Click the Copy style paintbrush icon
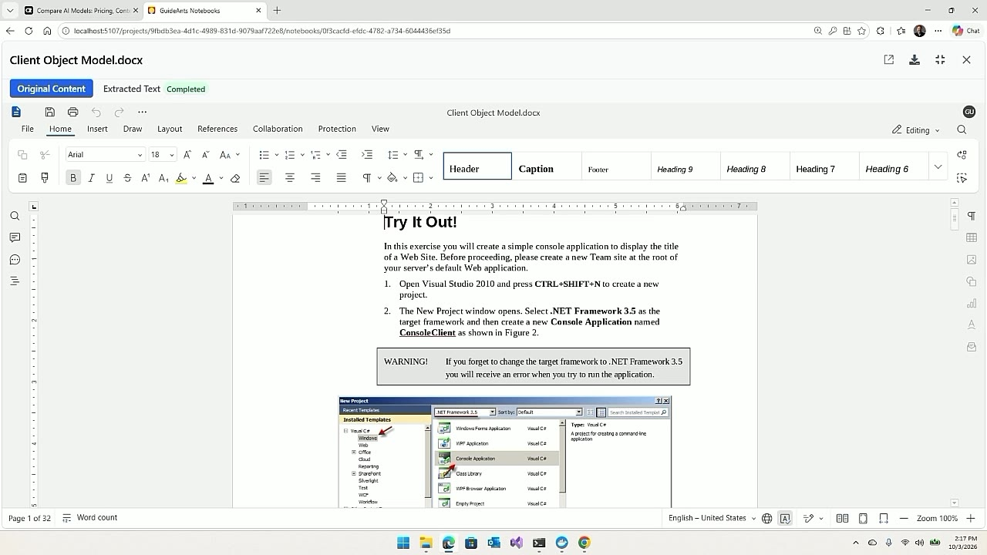 45,178
